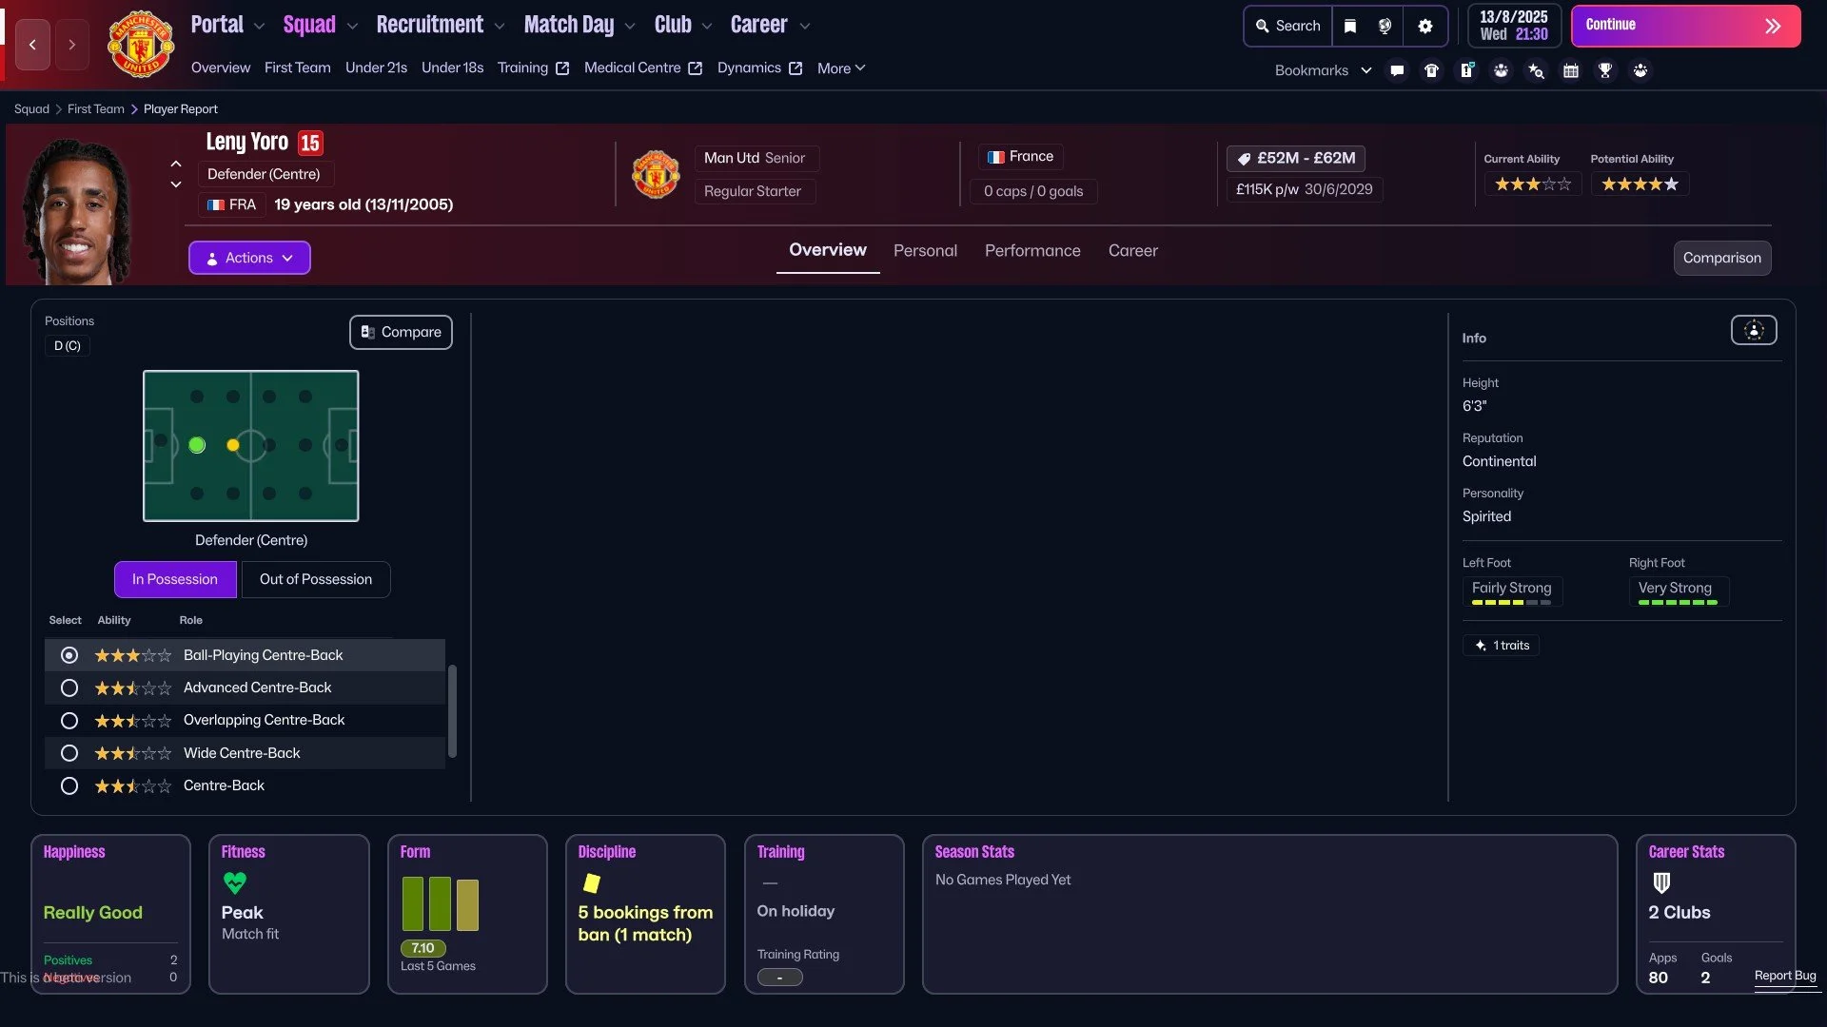Switch to Out of Possession view
Screen dimensions: 1827x1027
tap(316, 579)
